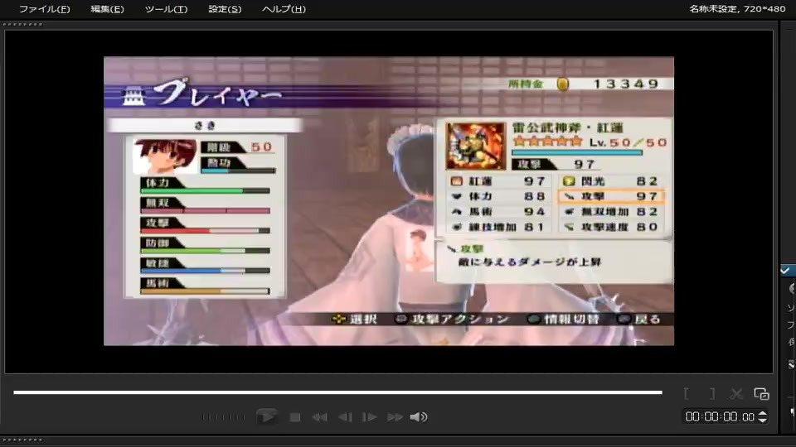Image resolution: width=796 pixels, height=447 pixels.
Task: Click the checkmark icon on the right edge
Action: pos(785,271)
